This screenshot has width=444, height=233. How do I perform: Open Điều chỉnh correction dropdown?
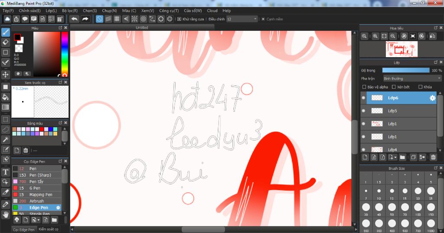(242, 19)
